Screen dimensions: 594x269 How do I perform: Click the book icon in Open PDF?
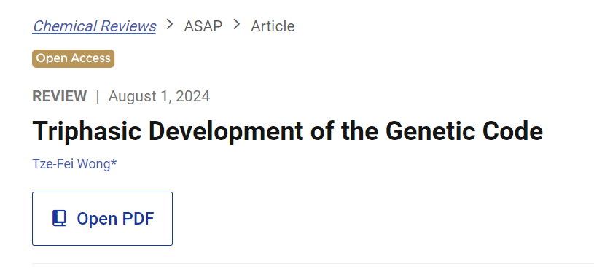click(x=59, y=219)
